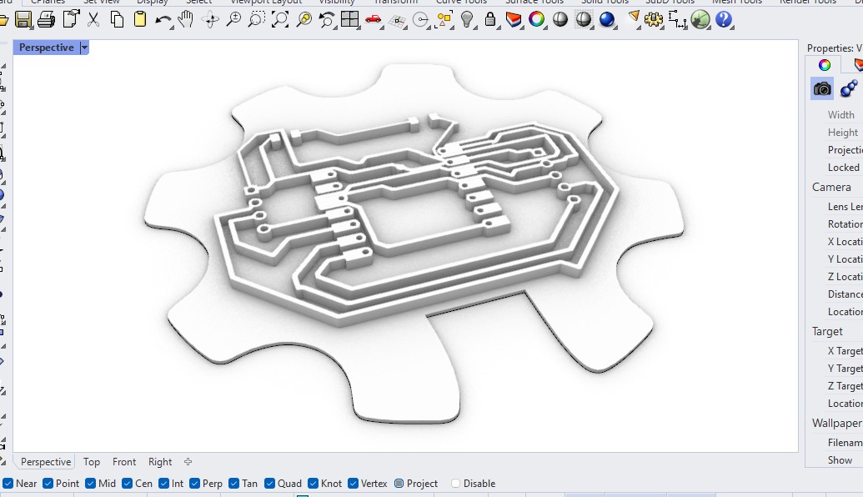The height and width of the screenshot is (497, 863).
Task: Click the four viewports layout icon
Action: 349,20
